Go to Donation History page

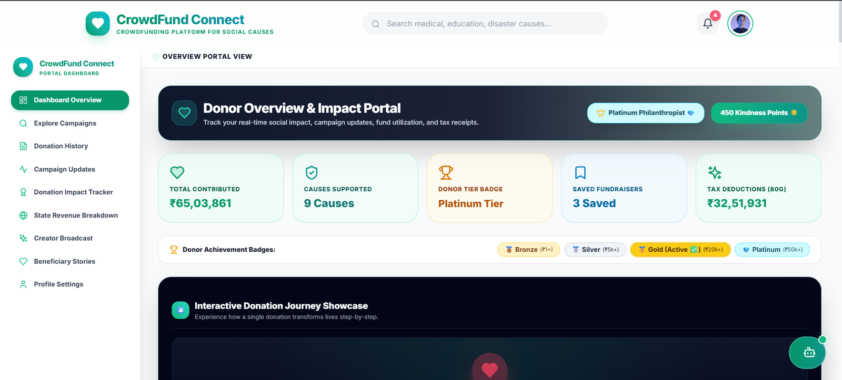(x=70, y=146)
